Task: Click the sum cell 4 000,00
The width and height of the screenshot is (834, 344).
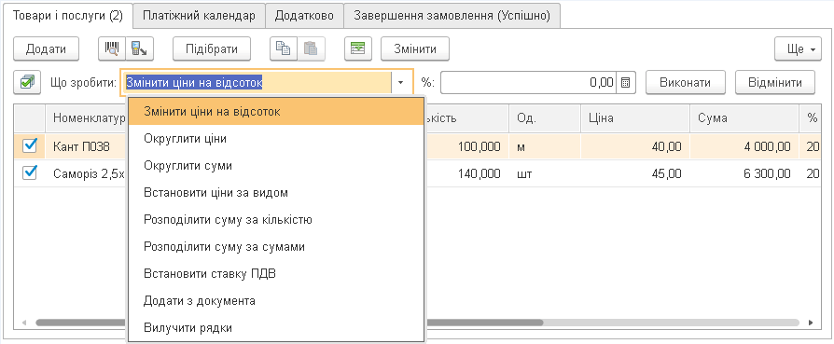Action: (x=744, y=145)
